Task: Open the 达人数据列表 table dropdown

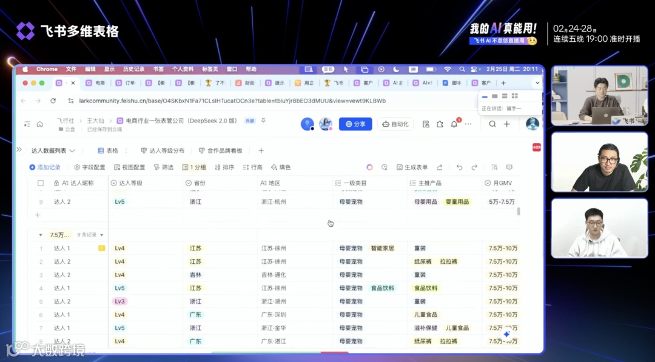Action: click(x=53, y=150)
